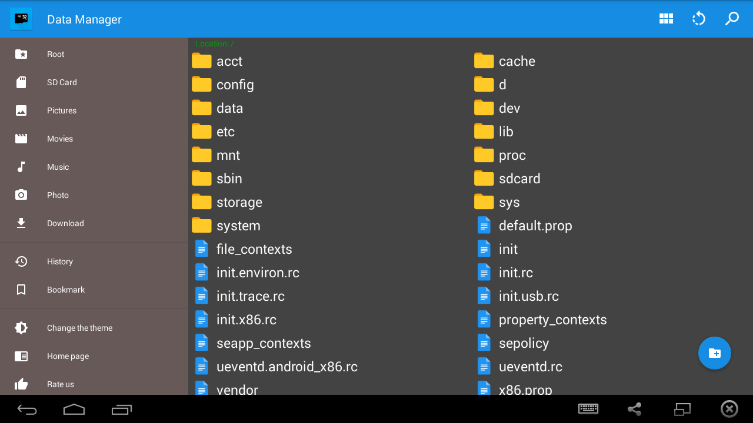The height and width of the screenshot is (423, 753).
Task: Tap the Android back navigation button
Action: click(x=27, y=409)
